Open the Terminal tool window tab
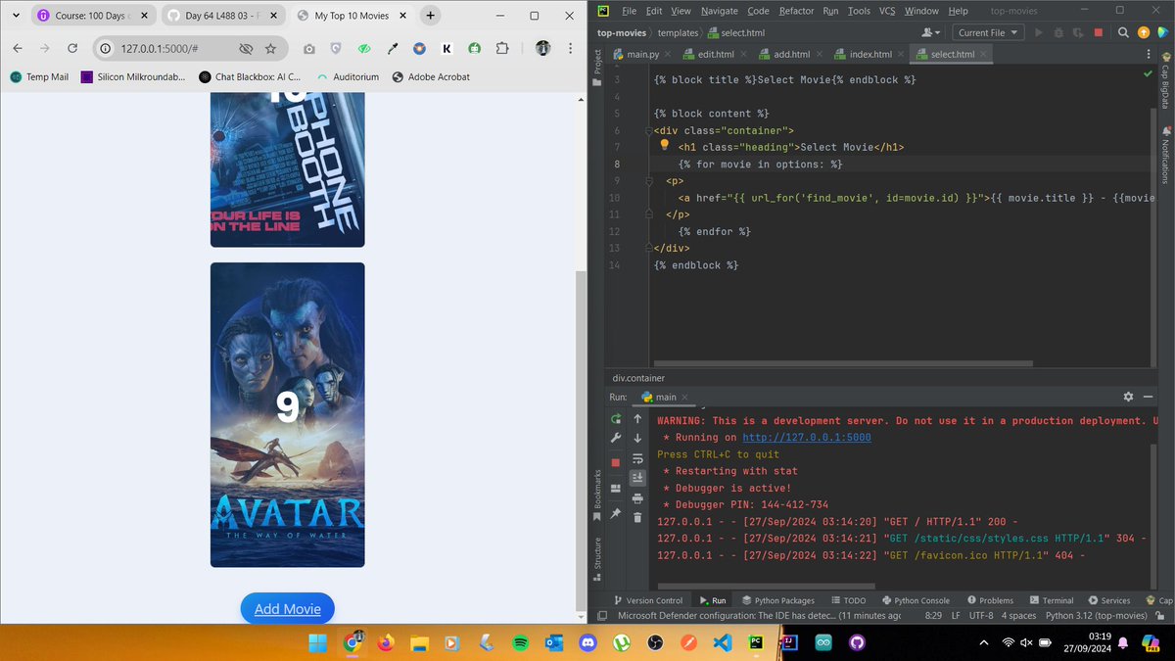The height and width of the screenshot is (661, 1175). [1051, 600]
